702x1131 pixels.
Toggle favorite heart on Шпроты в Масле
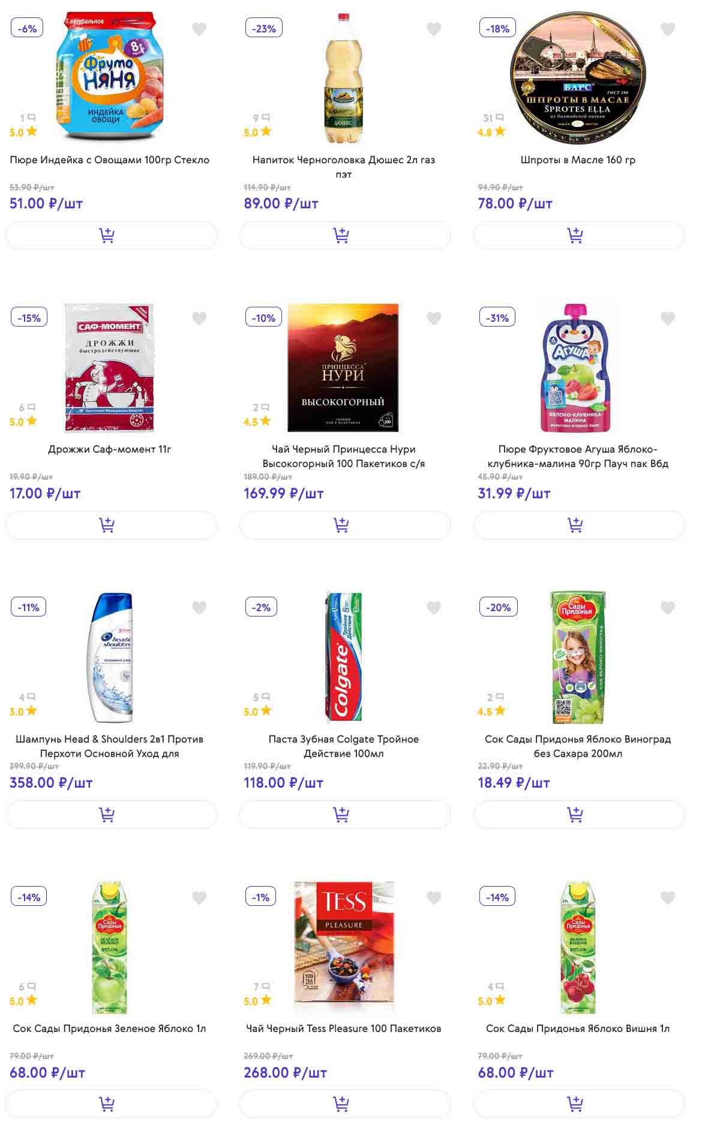click(668, 29)
